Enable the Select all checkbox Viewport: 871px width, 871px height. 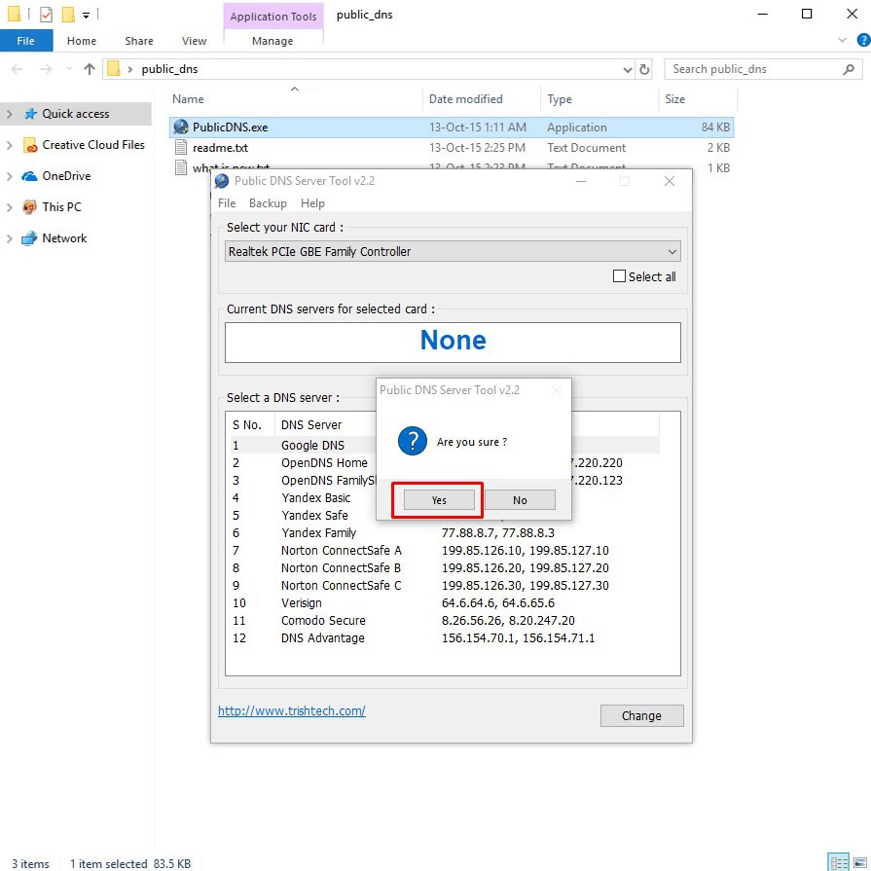pyautogui.click(x=619, y=276)
